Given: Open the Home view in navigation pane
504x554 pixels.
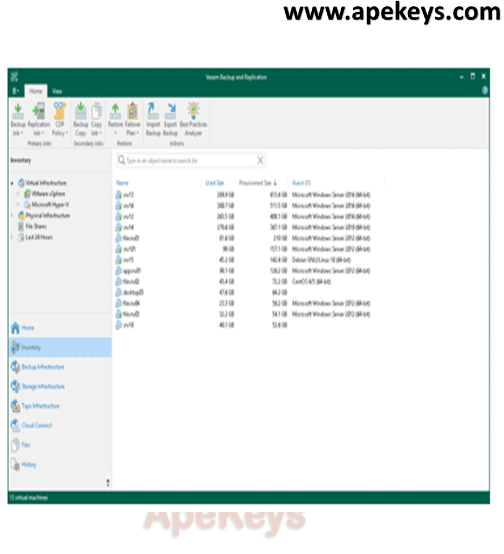Looking at the screenshot, I should point(60,328).
